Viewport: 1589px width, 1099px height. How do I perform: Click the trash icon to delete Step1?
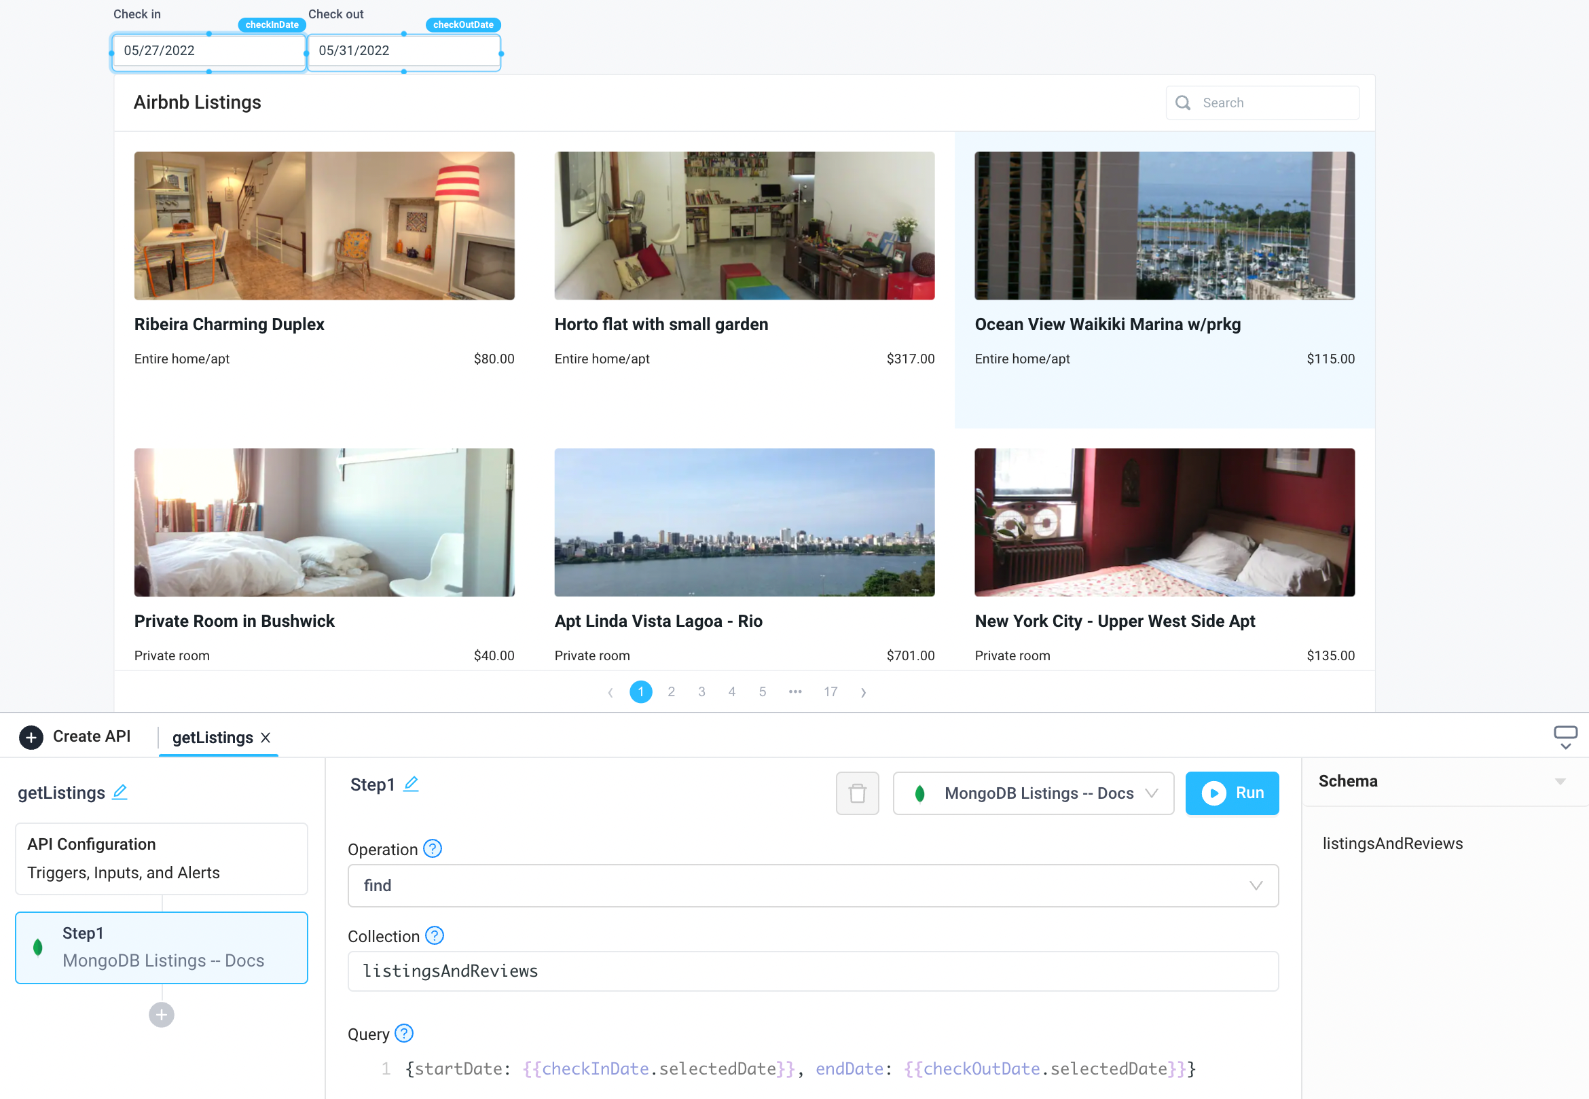857,793
